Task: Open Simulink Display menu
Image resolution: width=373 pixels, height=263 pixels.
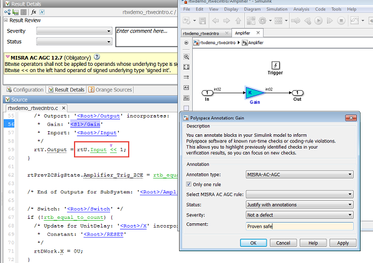Action: pos(231,9)
